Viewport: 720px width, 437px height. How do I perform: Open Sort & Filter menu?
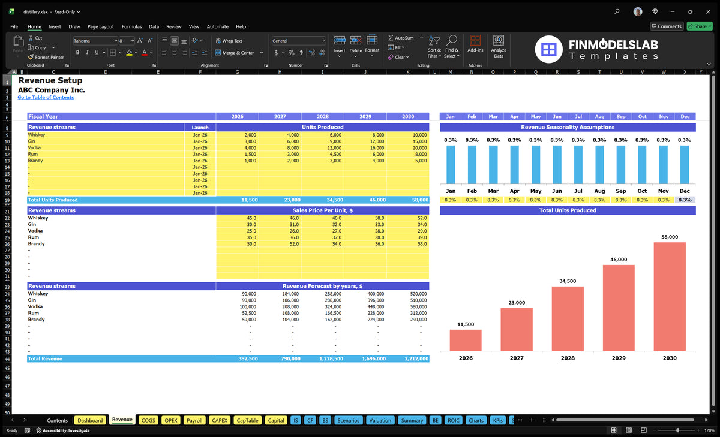tap(434, 46)
